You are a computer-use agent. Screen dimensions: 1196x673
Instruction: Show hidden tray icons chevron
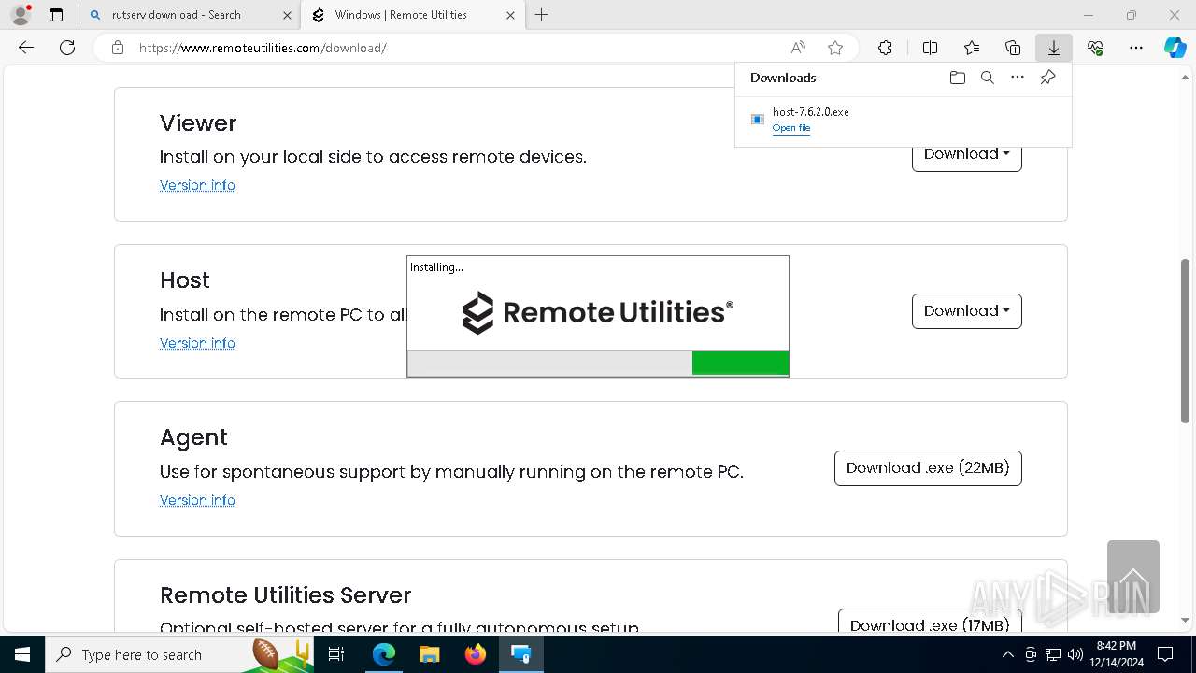tap(1007, 654)
